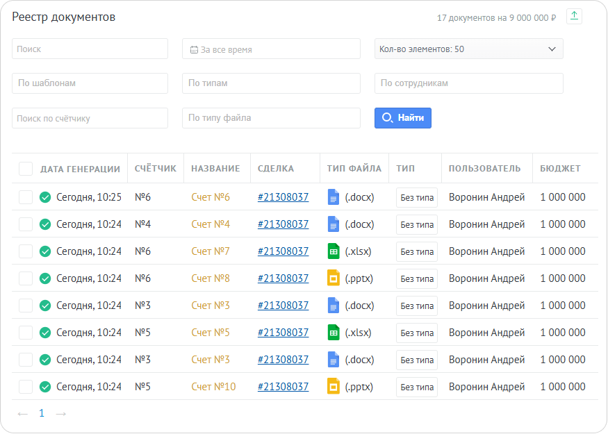
Task: Open the По сотрудникам filter
Action: (469, 83)
